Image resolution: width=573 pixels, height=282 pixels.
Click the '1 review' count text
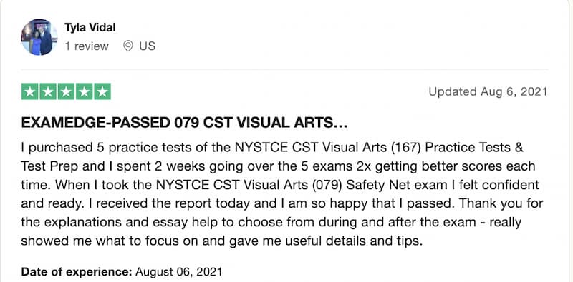pyautogui.click(x=87, y=46)
